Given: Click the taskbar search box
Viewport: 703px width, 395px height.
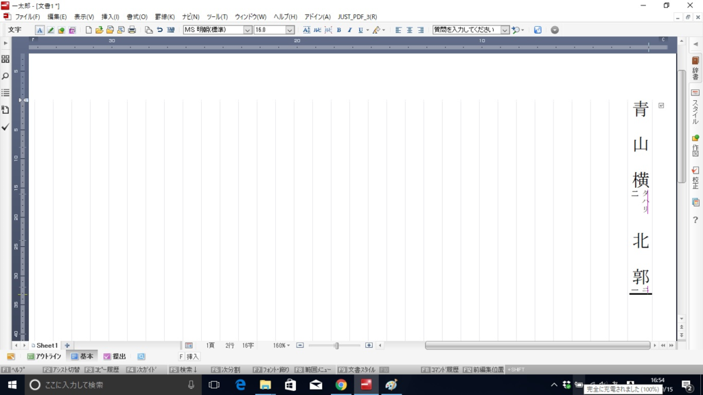Looking at the screenshot, I should point(112,385).
